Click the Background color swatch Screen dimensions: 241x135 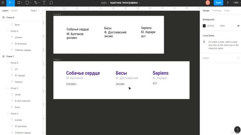click(204, 26)
